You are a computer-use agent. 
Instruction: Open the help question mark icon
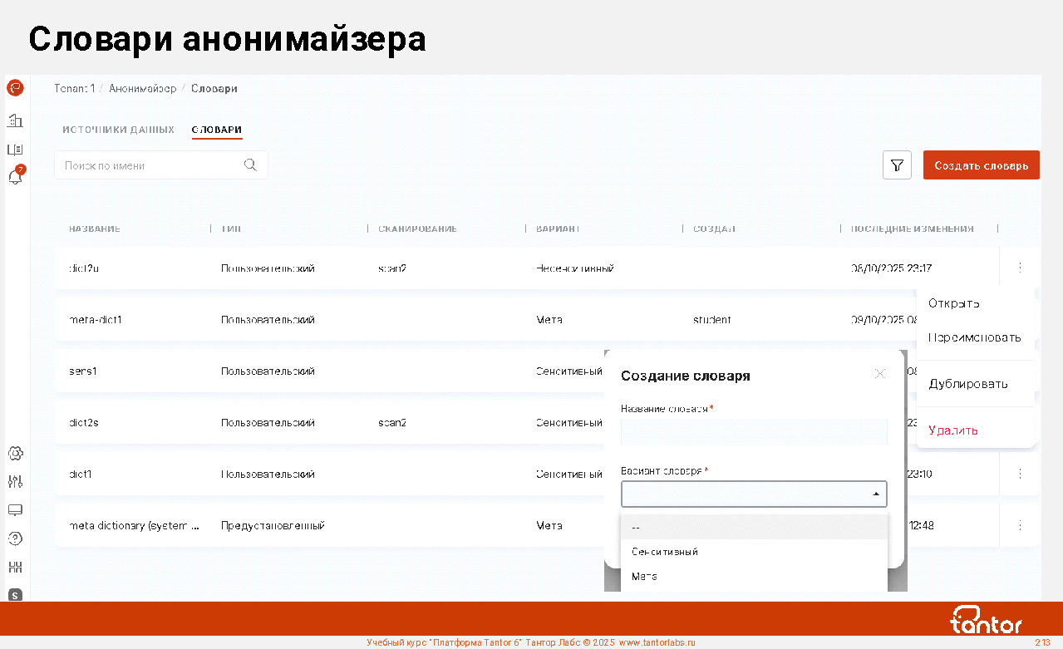point(15,538)
